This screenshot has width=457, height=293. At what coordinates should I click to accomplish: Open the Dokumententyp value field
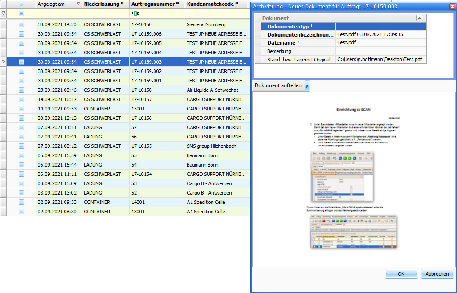(x=380, y=27)
